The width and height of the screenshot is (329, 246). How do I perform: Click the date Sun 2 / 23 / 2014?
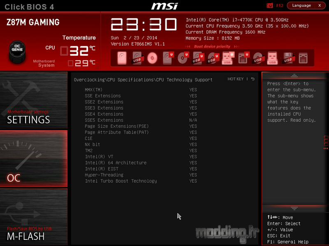coord(134,38)
